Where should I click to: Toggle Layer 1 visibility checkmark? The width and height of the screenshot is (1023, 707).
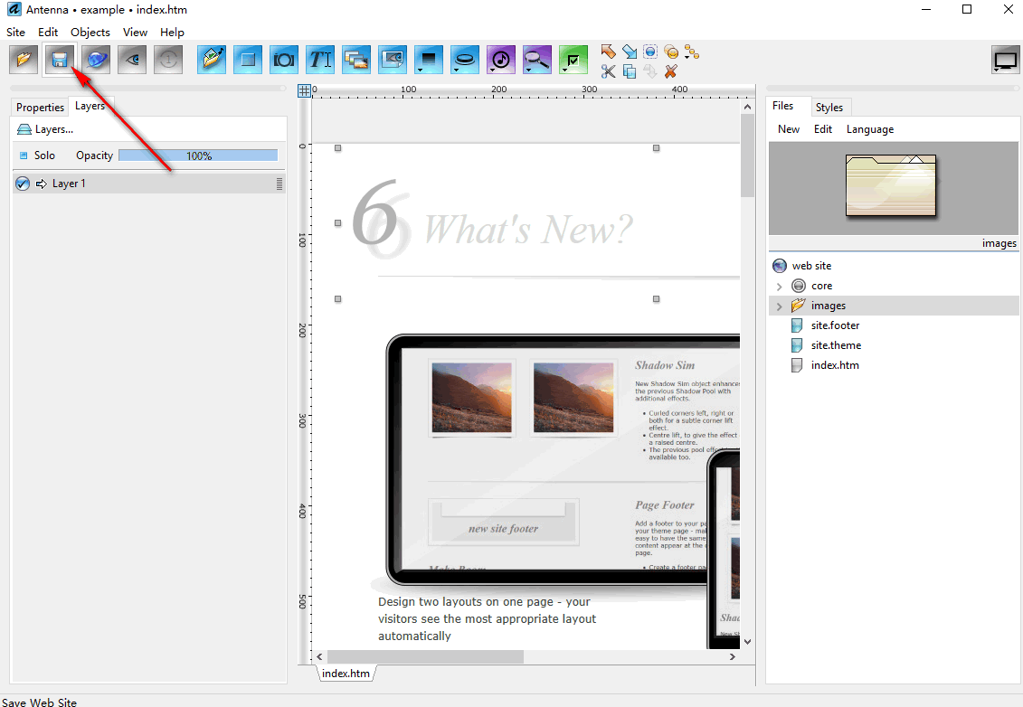pos(23,184)
